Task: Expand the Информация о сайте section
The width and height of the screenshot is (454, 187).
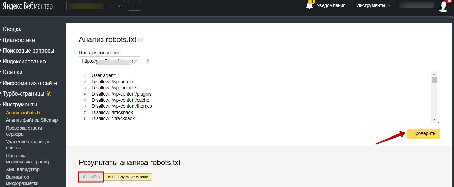Action: point(30,83)
